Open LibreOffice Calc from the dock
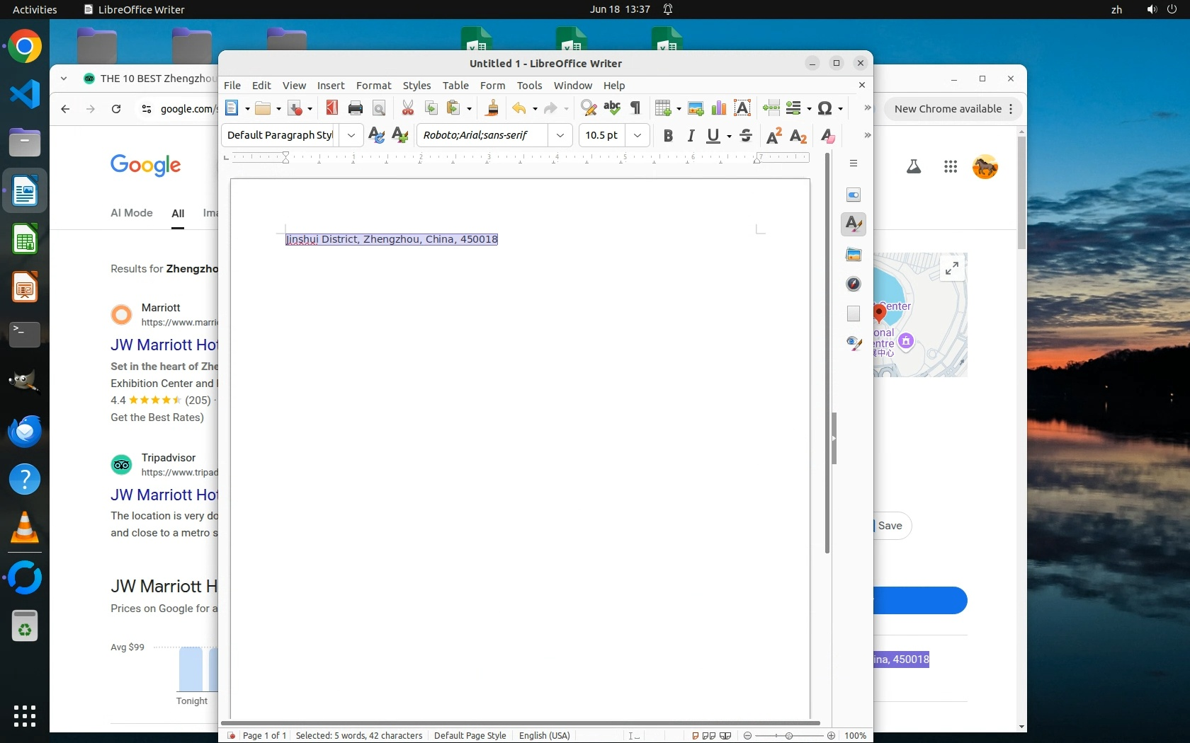 coord(25,240)
